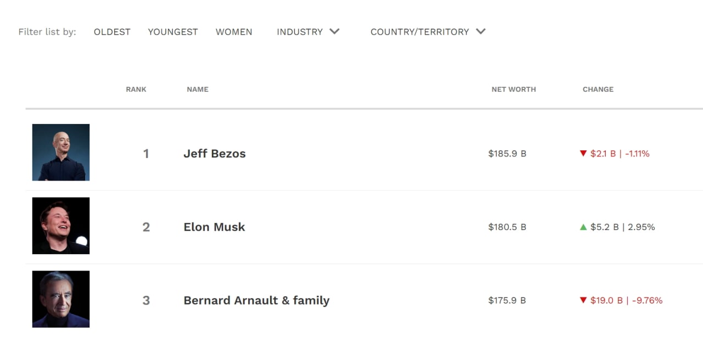Filter the list by YOUNGEST
This screenshot has width=703, height=337.
point(173,32)
